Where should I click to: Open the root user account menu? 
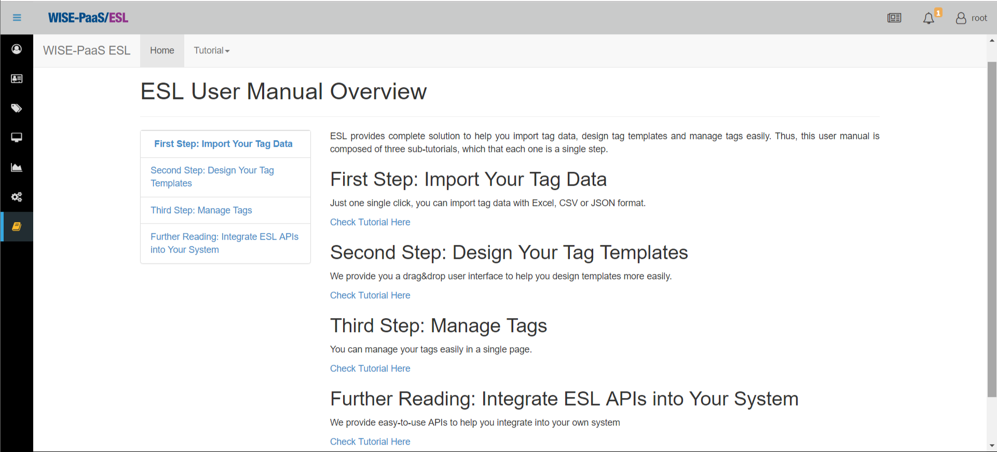(x=971, y=18)
